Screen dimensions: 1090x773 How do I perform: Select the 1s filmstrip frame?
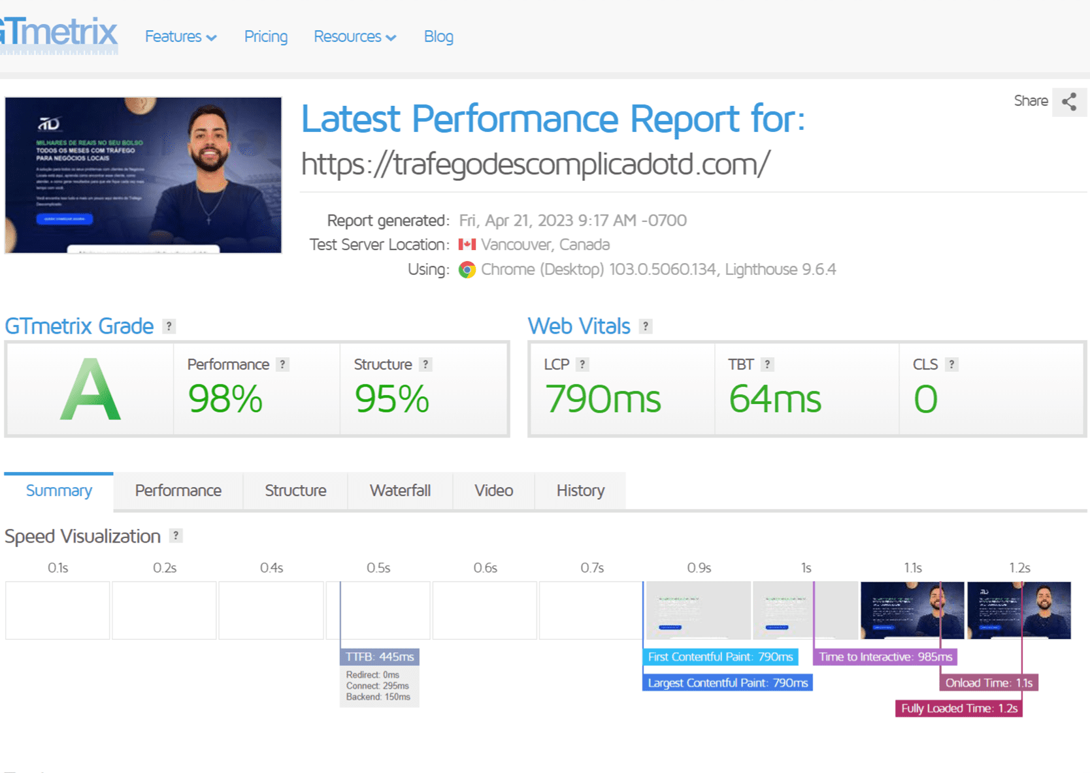[x=805, y=610]
